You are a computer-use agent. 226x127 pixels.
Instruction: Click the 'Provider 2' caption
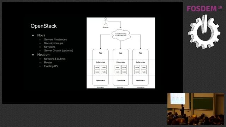pyautogui.click(x=121, y=87)
